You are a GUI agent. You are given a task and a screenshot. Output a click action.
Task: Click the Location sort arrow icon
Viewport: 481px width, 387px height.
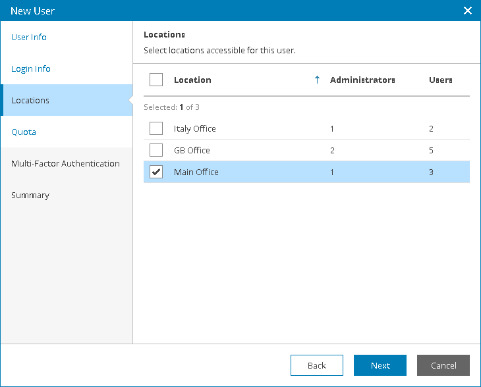(317, 80)
